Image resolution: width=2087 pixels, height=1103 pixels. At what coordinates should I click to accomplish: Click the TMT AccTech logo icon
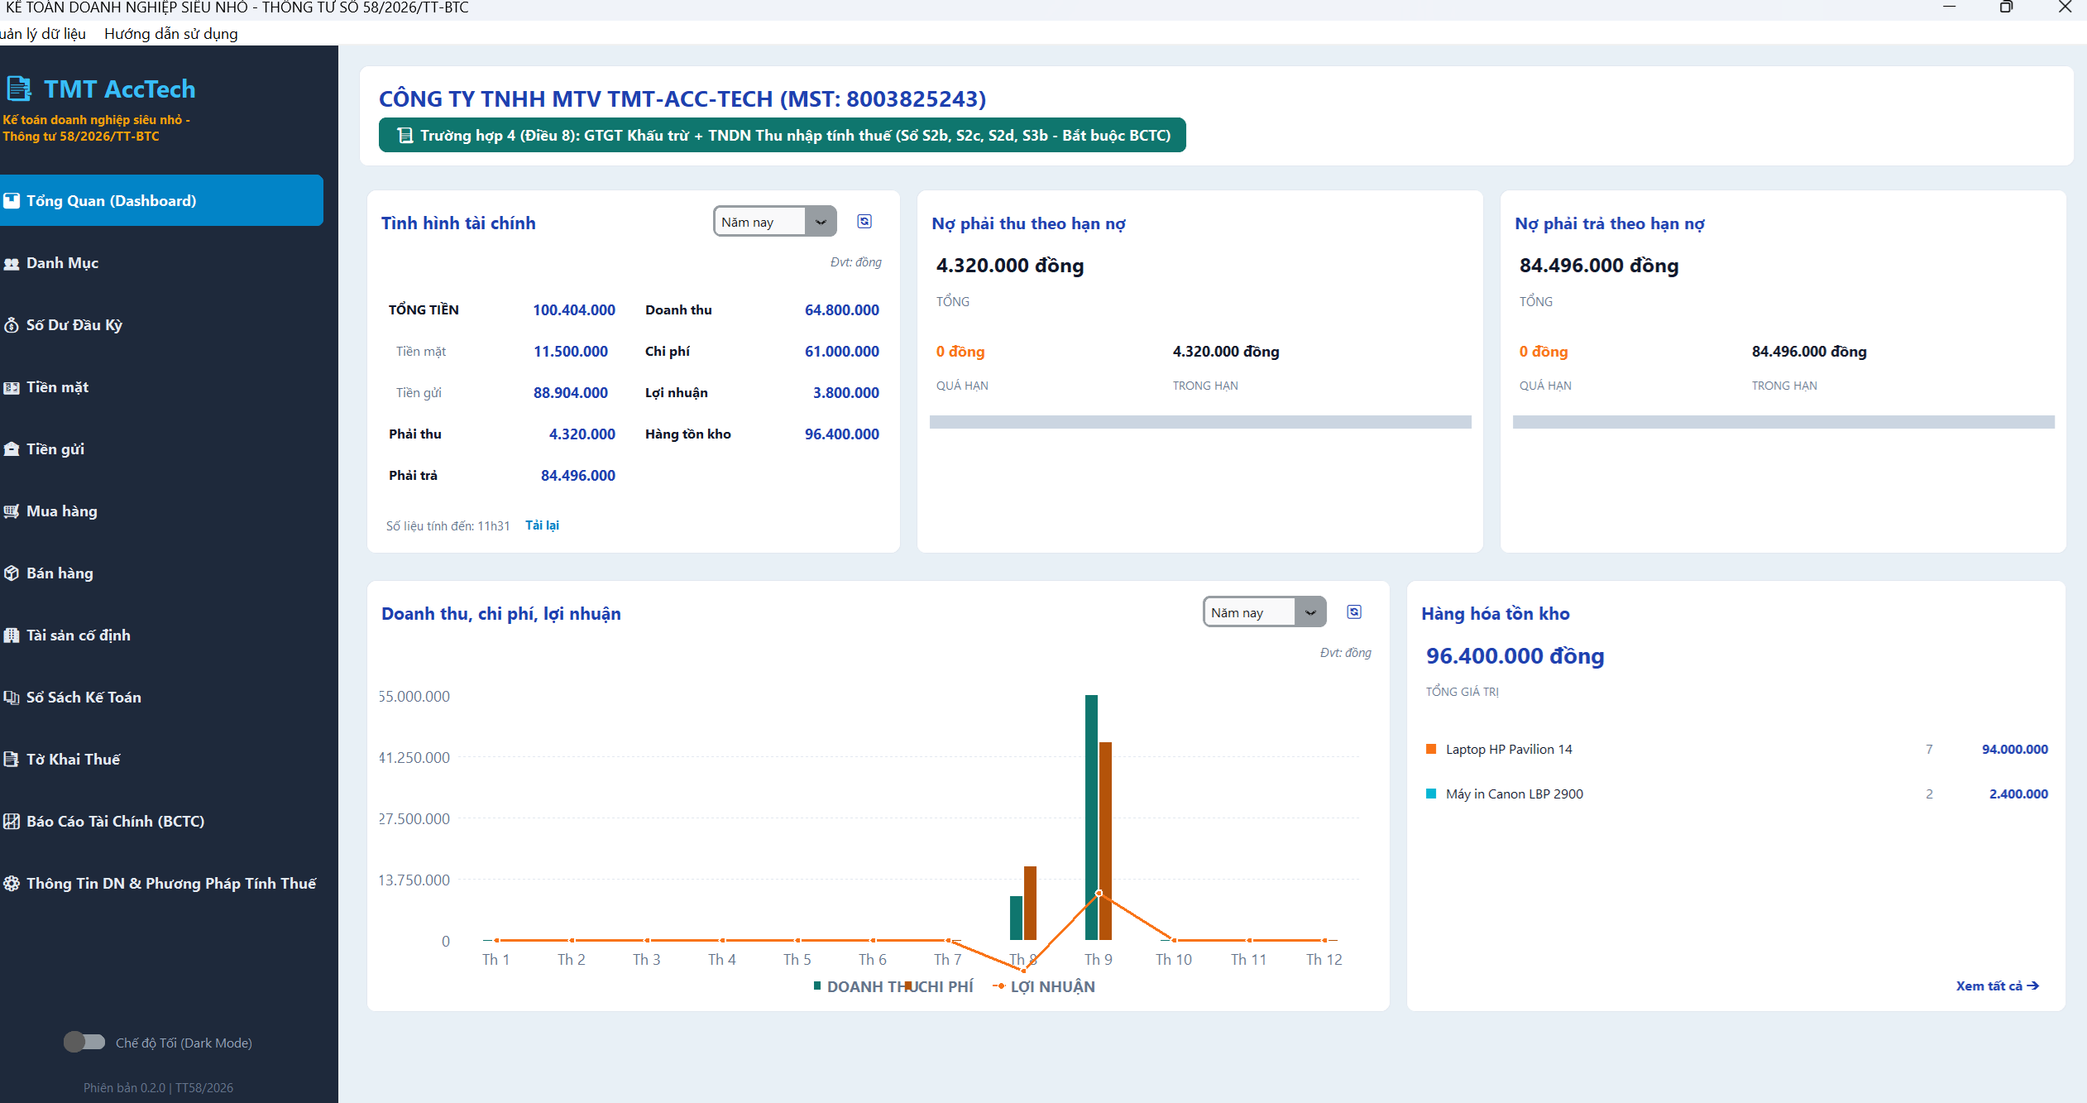coord(18,89)
